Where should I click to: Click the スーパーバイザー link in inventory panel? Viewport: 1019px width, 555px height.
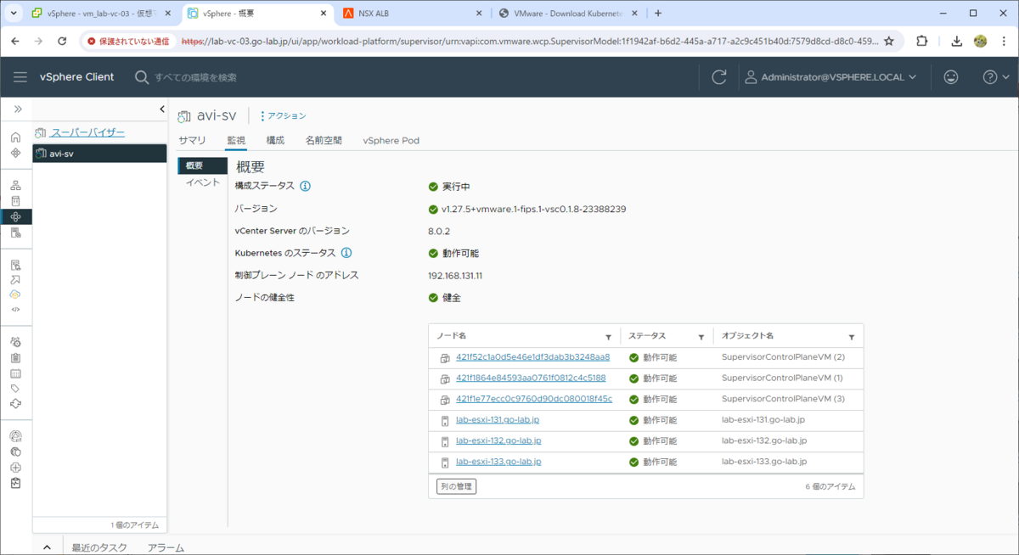(87, 132)
